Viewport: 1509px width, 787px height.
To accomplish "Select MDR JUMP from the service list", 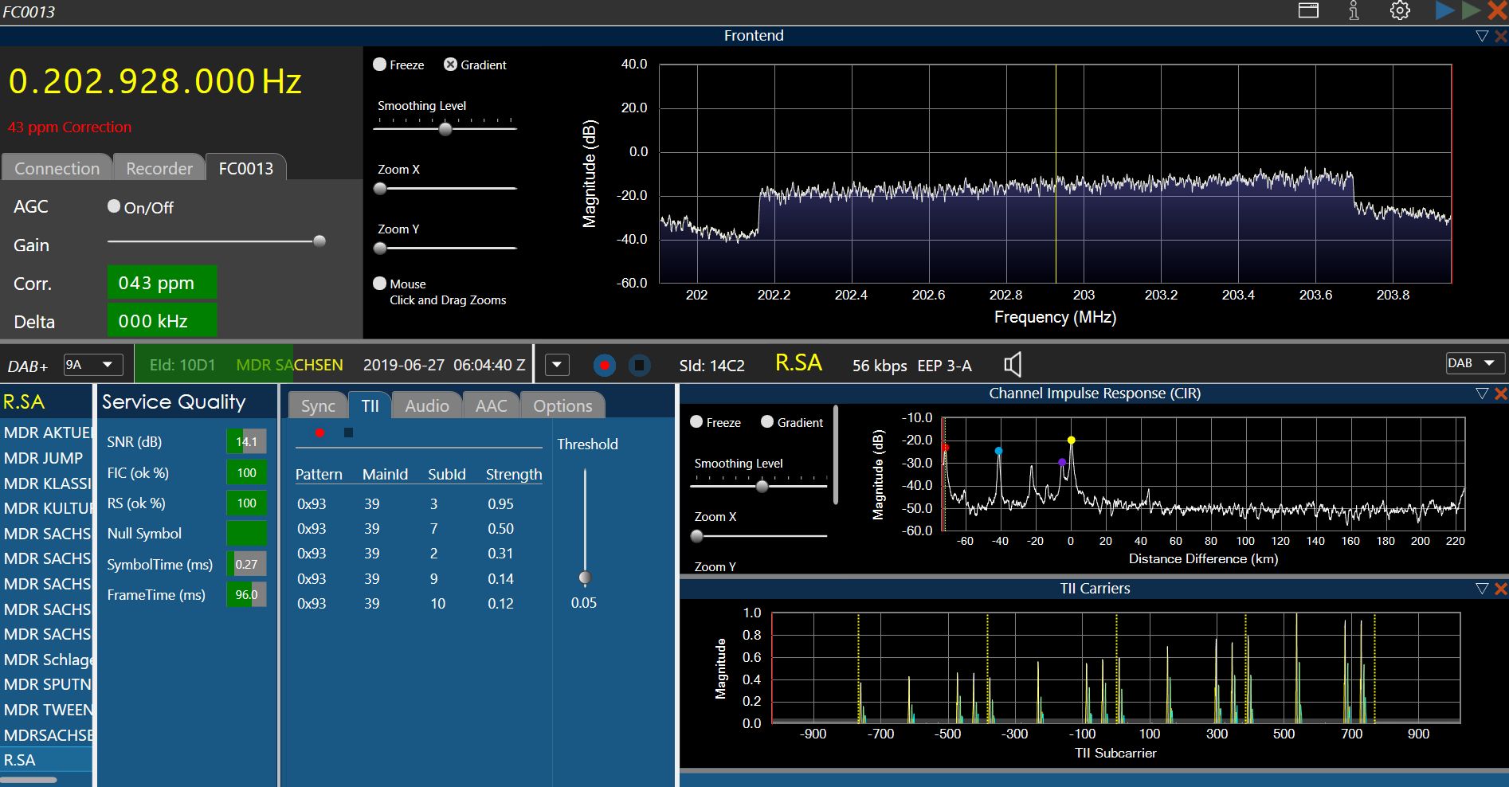I will [44, 458].
